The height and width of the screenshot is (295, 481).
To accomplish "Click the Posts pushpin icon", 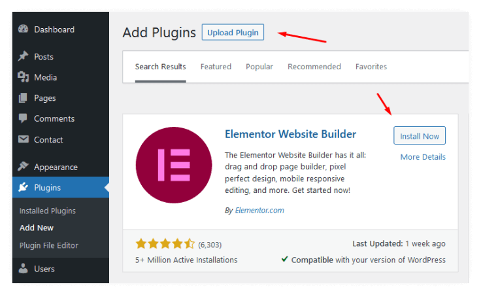I will pos(23,56).
